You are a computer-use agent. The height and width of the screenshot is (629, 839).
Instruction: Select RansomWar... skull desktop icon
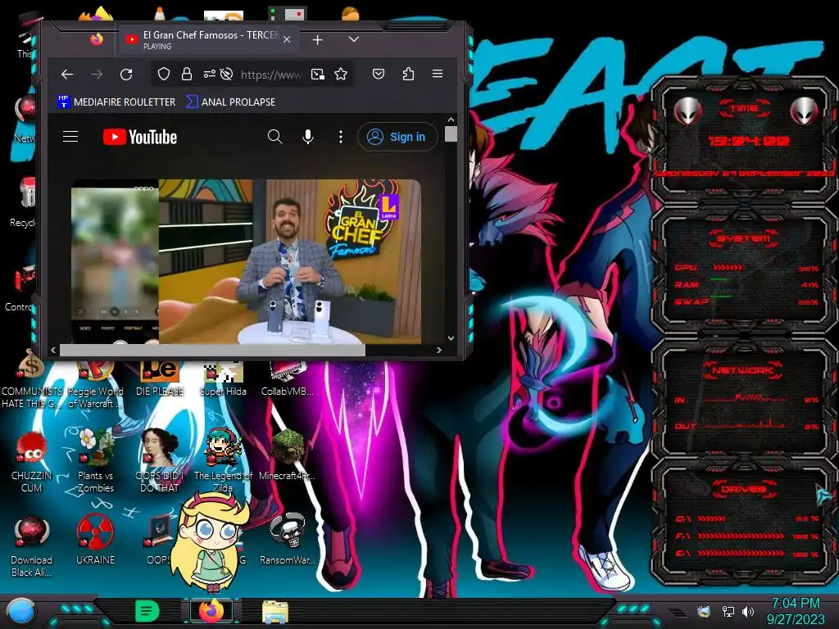[288, 539]
